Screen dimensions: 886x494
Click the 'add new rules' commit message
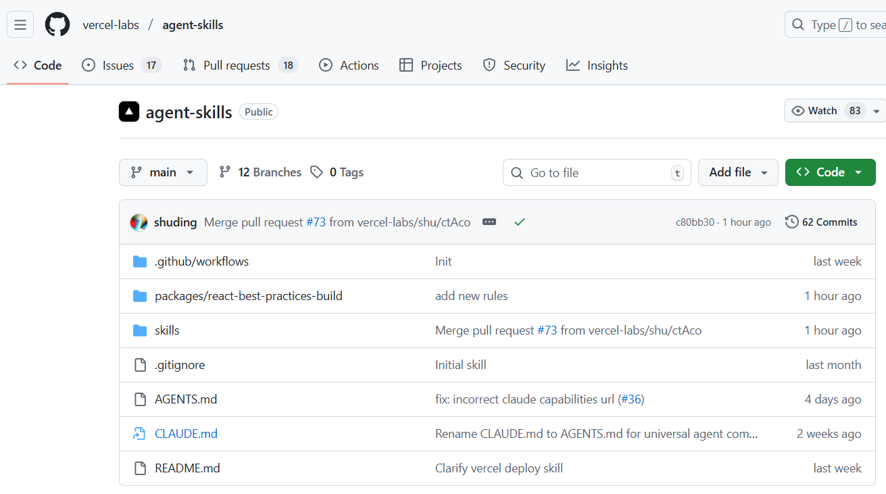point(472,296)
